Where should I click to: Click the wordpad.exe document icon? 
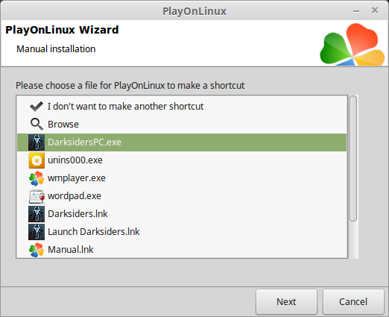(x=37, y=196)
